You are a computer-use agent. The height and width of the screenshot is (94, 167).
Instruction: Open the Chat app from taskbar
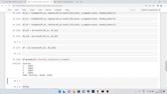[x=69, y=91]
